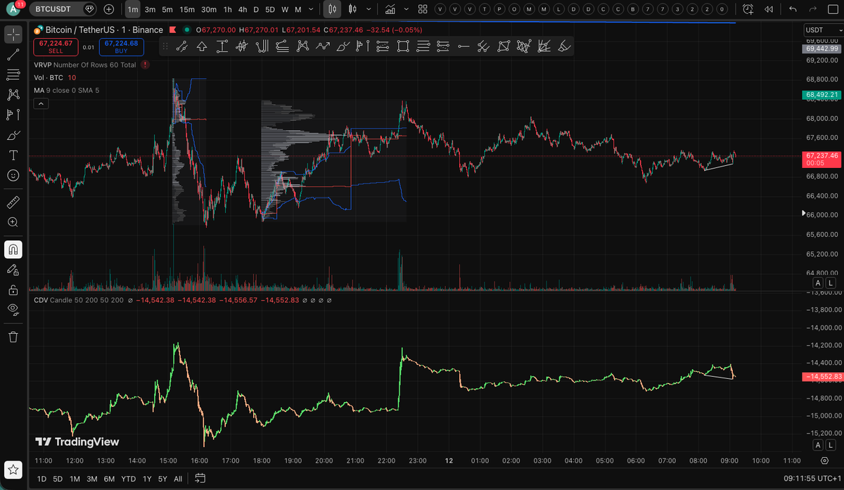Click the VRVP indicator legend label
The image size is (844, 490).
coord(85,65)
